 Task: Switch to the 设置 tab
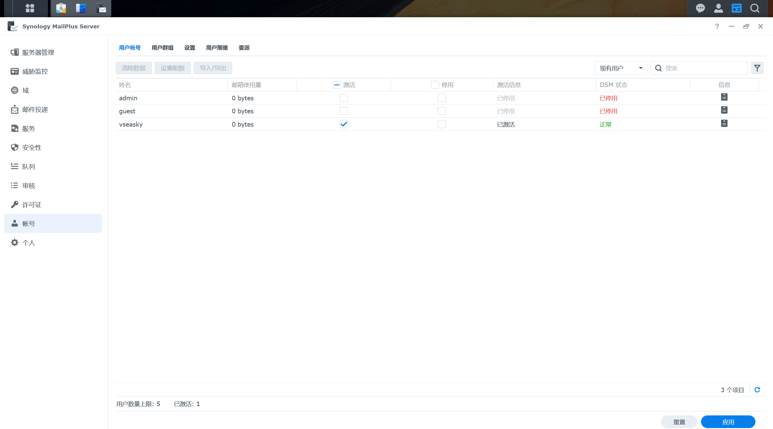pos(190,48)
